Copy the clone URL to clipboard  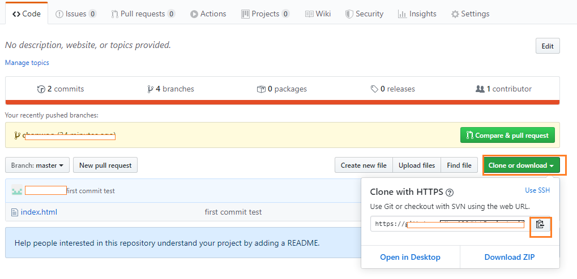(540, 224)
